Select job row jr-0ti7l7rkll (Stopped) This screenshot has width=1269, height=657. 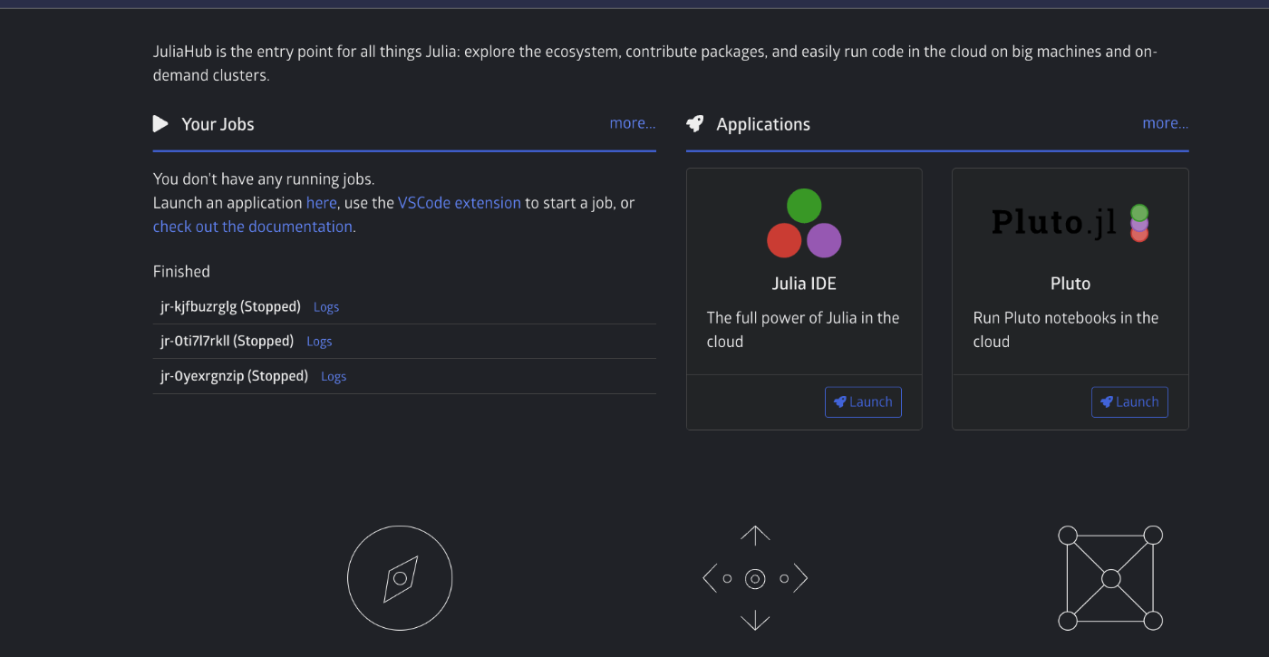pos(404,342)
